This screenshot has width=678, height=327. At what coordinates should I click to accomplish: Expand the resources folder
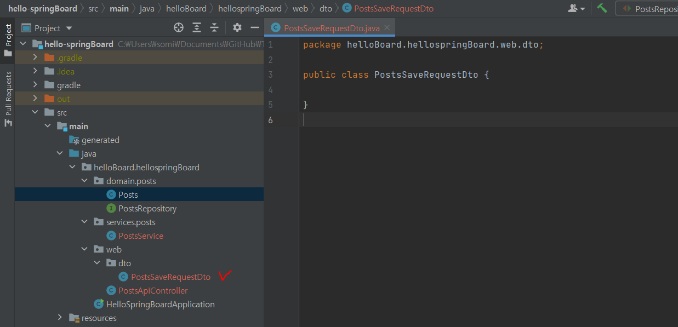pyautogui.click(x=60, y=318)
